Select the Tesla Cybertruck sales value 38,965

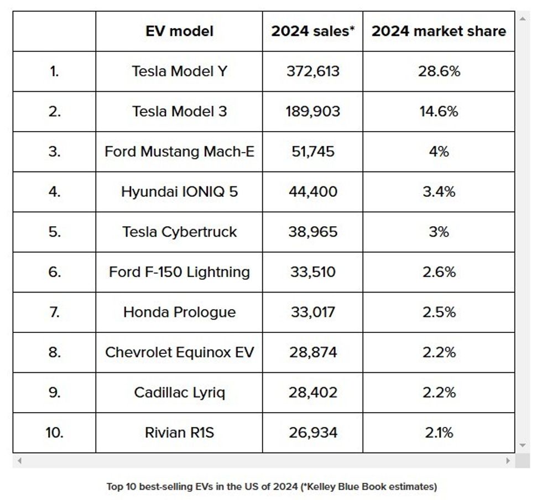[312, 232]
